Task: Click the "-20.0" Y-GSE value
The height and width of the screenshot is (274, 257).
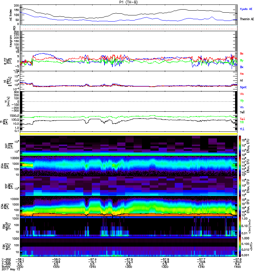Action: 237,262
